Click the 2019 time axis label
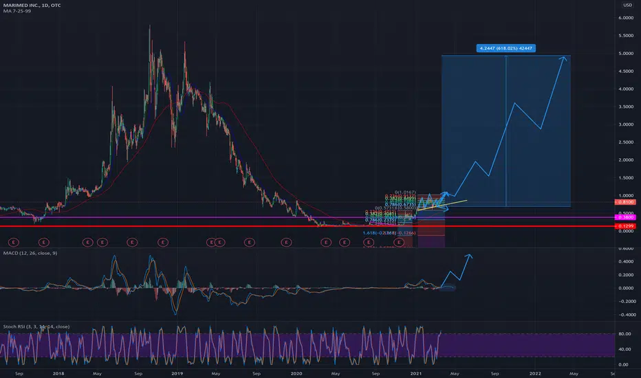 pyautogui.click(x=177, y=373)
